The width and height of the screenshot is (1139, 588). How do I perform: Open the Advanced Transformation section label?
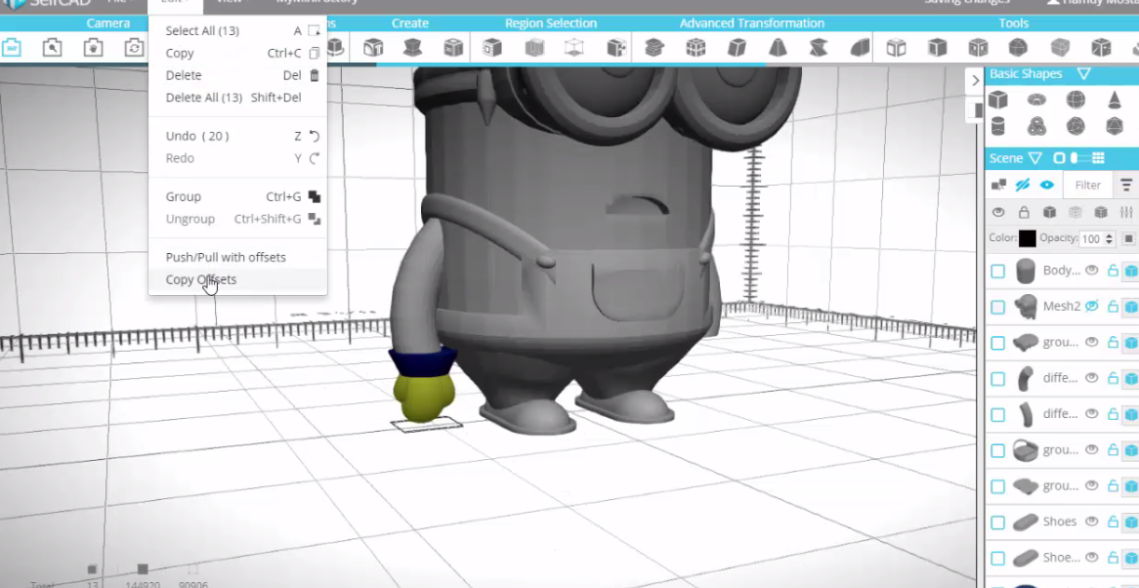752,23
